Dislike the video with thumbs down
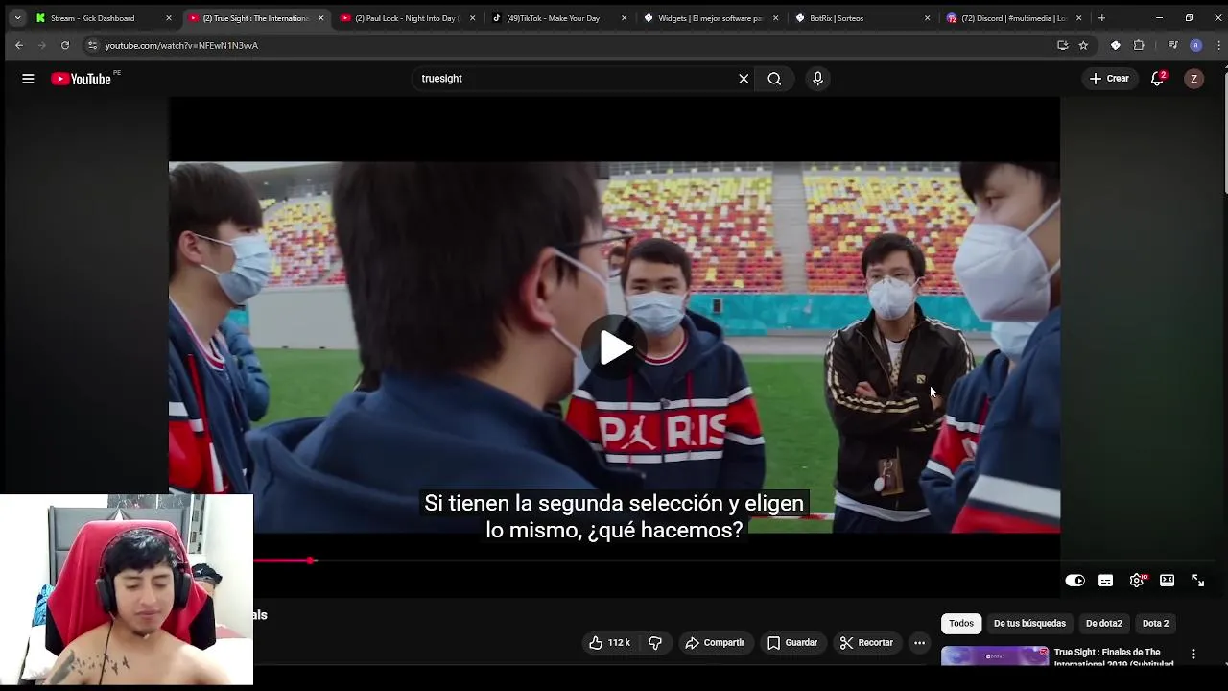This screenshot has height=691, width=1228. (x=655, y=643)
